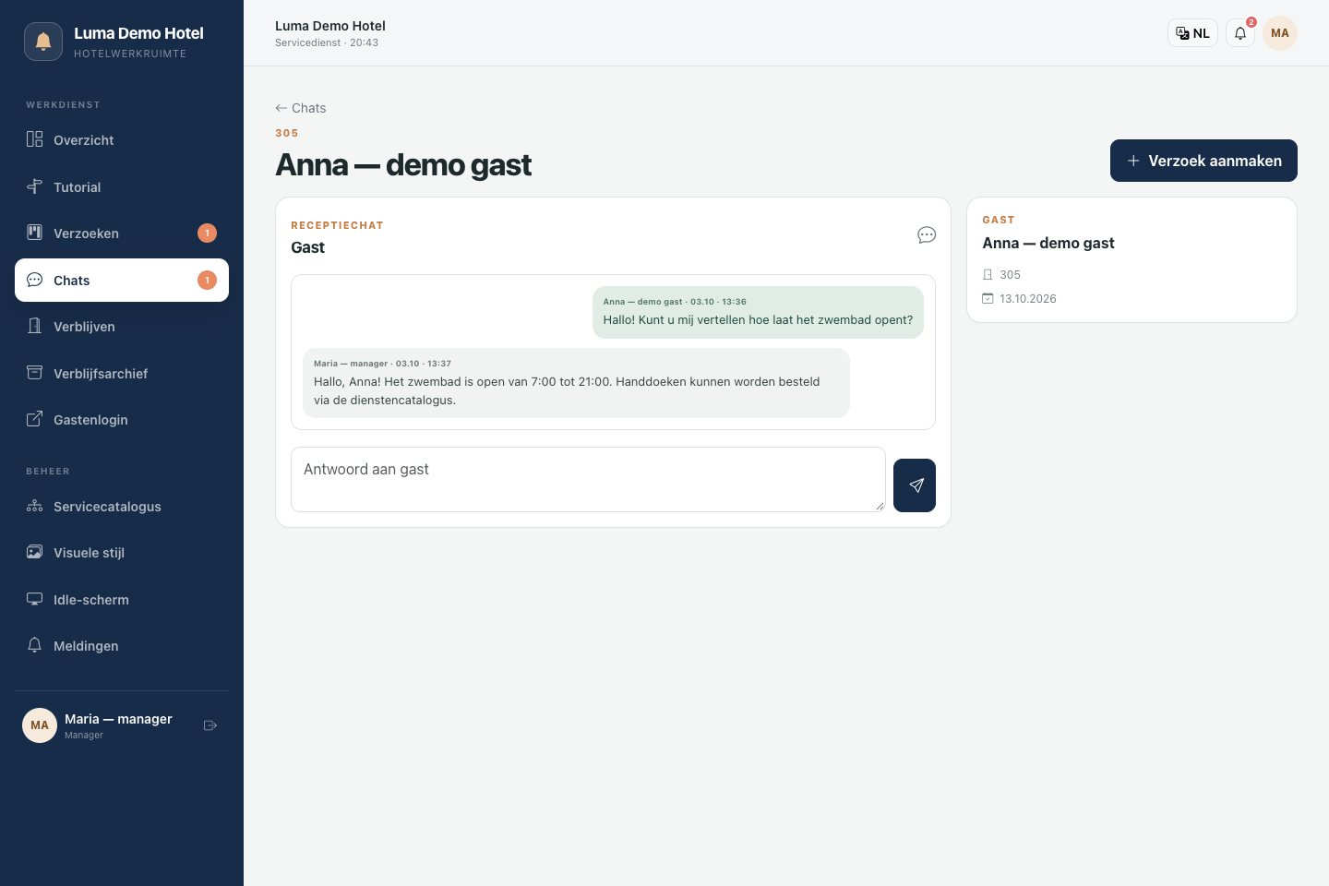This screenshot has height=886, width=1329.
Task: Click the "Servicedienst · 20:43" header text
Action: click(x=327, y=42)
